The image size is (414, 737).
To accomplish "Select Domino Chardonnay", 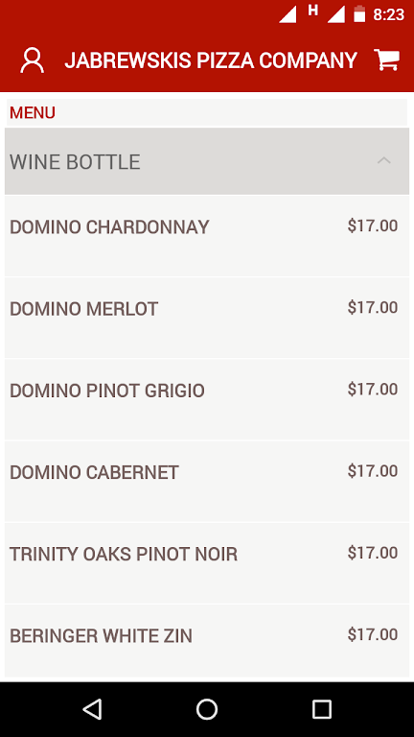I will pos(207,236).
